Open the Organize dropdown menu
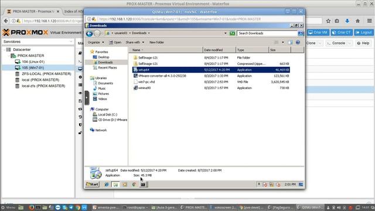375x211 pixels. (x=96, y=42)
